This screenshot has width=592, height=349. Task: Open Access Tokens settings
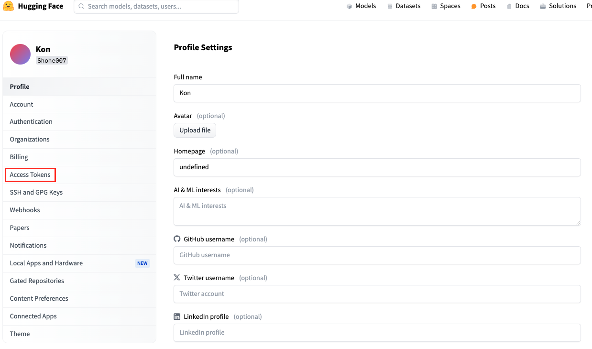[x=30, y=174]
